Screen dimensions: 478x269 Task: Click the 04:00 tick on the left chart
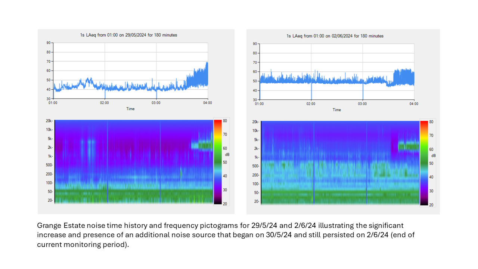[x=208, y=103]
